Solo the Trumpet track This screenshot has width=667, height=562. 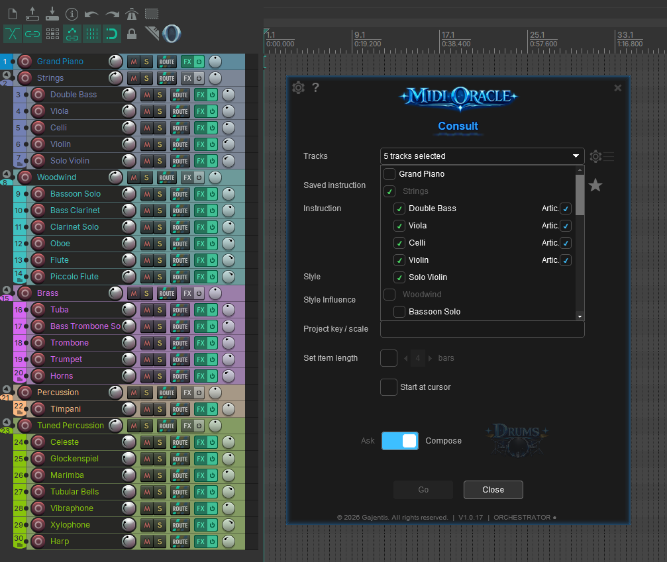tap(160, 359)
